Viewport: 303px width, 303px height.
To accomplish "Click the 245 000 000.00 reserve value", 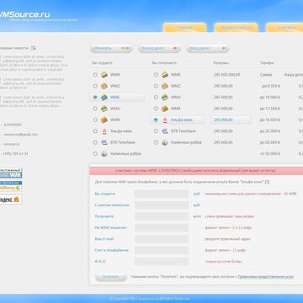I will tap(226, 75).
